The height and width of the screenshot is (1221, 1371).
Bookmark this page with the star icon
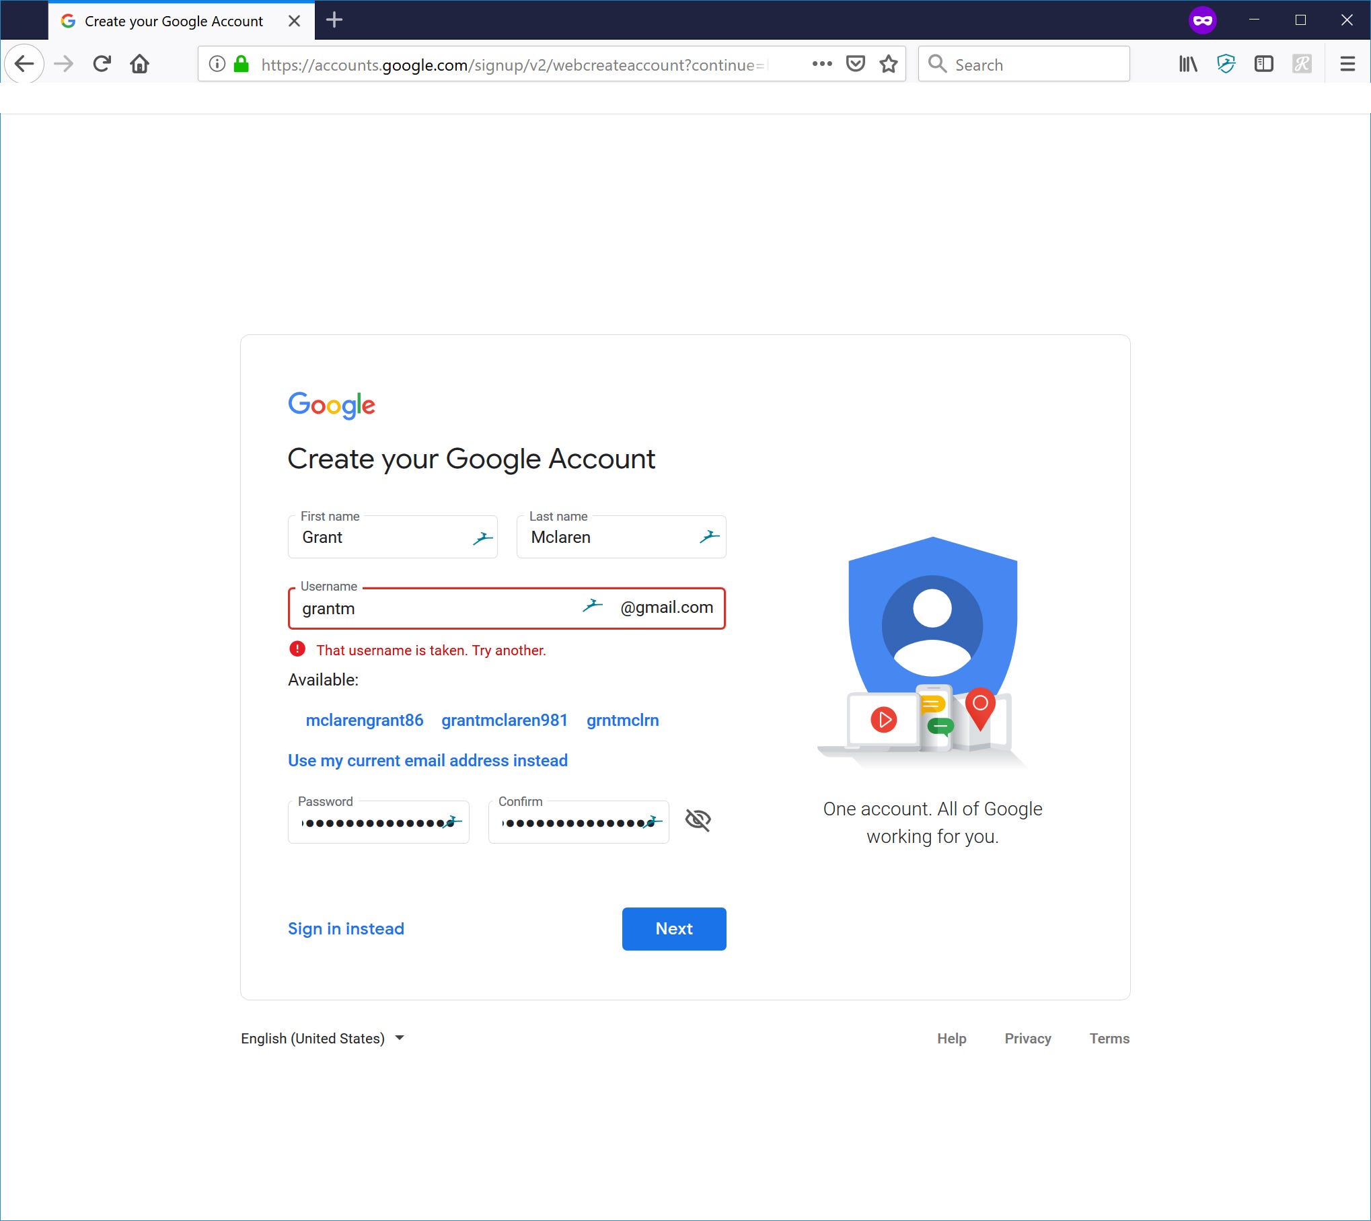[889, 64]
